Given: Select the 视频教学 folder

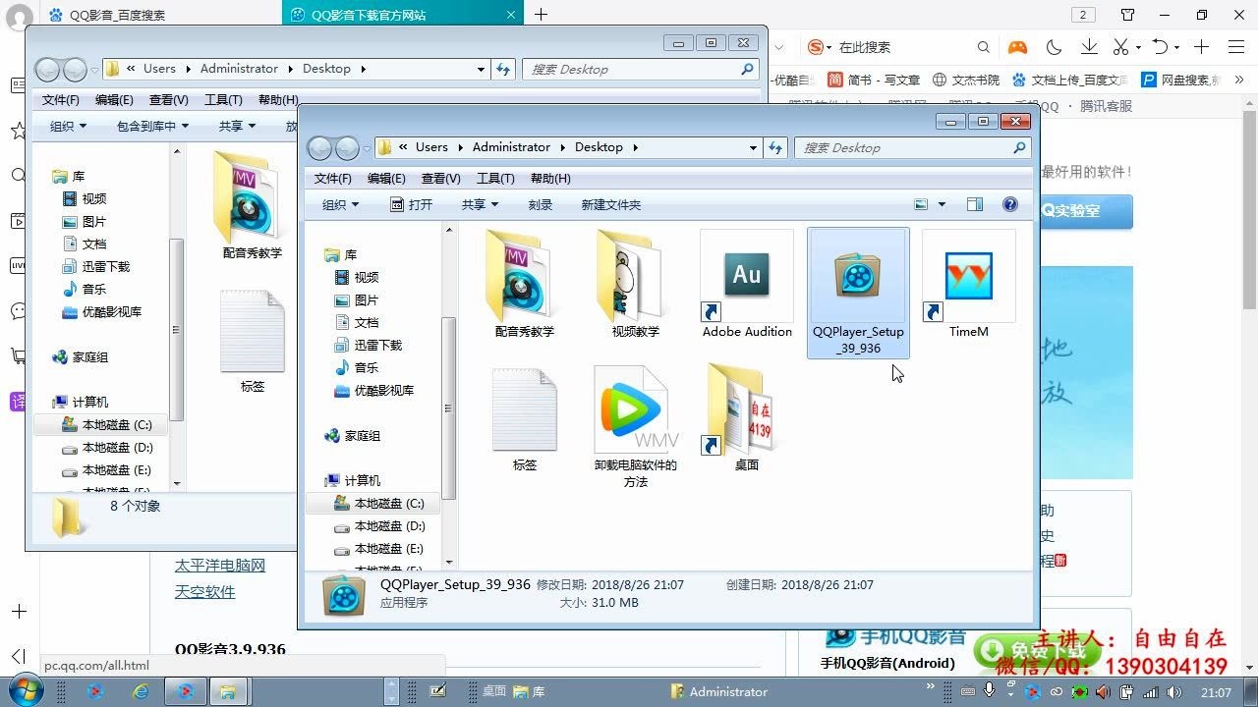Looking at the screenshot, I should point(635,285).
